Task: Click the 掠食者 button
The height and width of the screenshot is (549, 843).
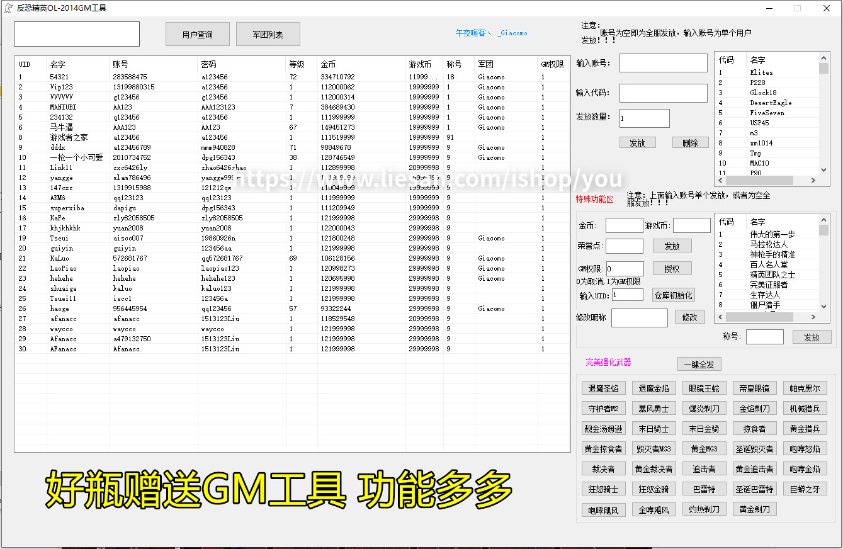Action: [x=754, y=429]
